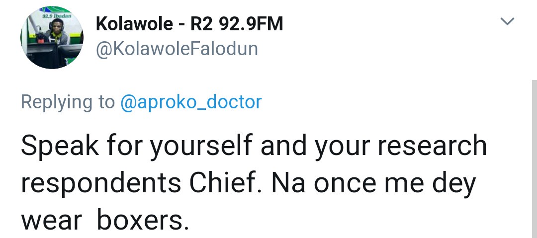Click Kolawole's profile picture

(52, 38)
